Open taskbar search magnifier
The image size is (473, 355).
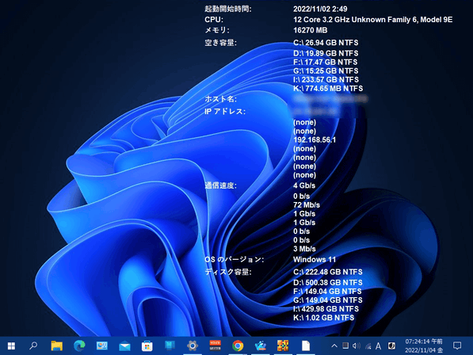[x=33, y=345]
